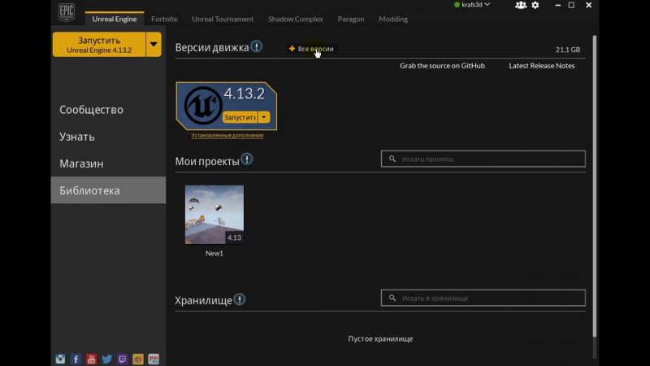Click the Unreal Engine 4.13.2 logo
Viewport: 650px width, 366px height.
coord(202,106)
